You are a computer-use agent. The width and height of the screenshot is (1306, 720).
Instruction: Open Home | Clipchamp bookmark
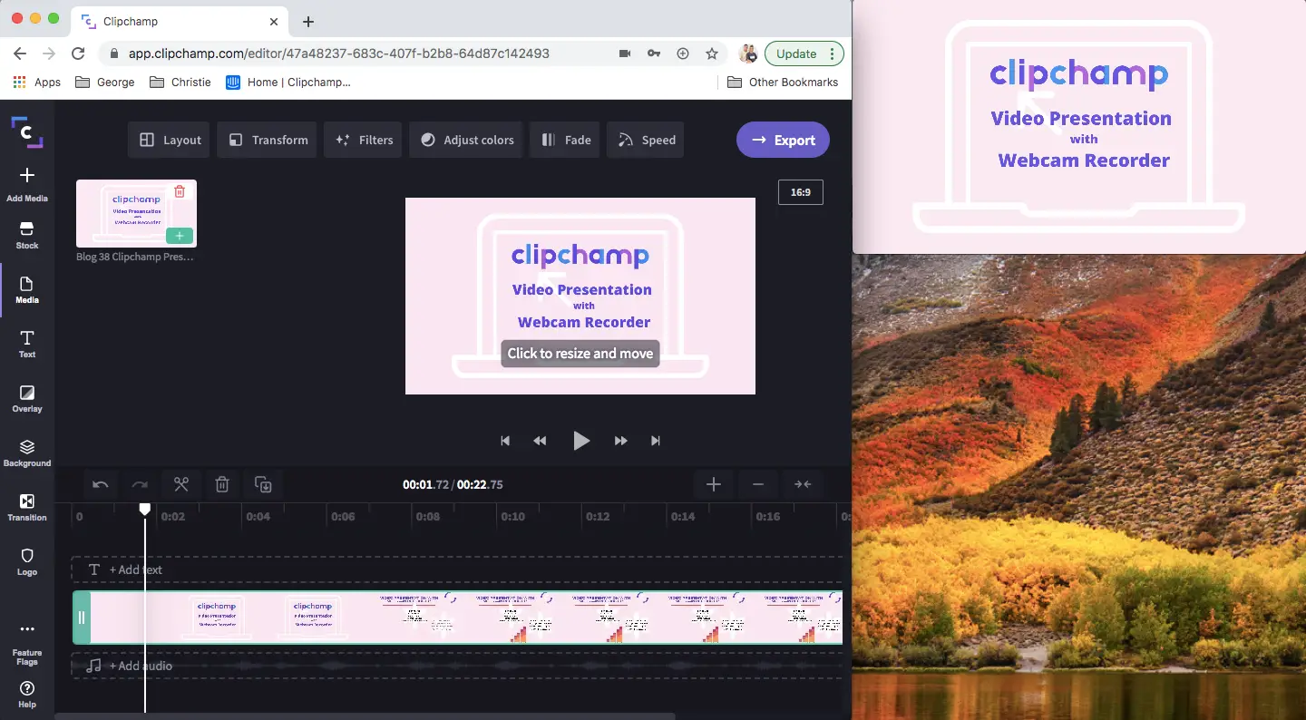coord(288,82)
